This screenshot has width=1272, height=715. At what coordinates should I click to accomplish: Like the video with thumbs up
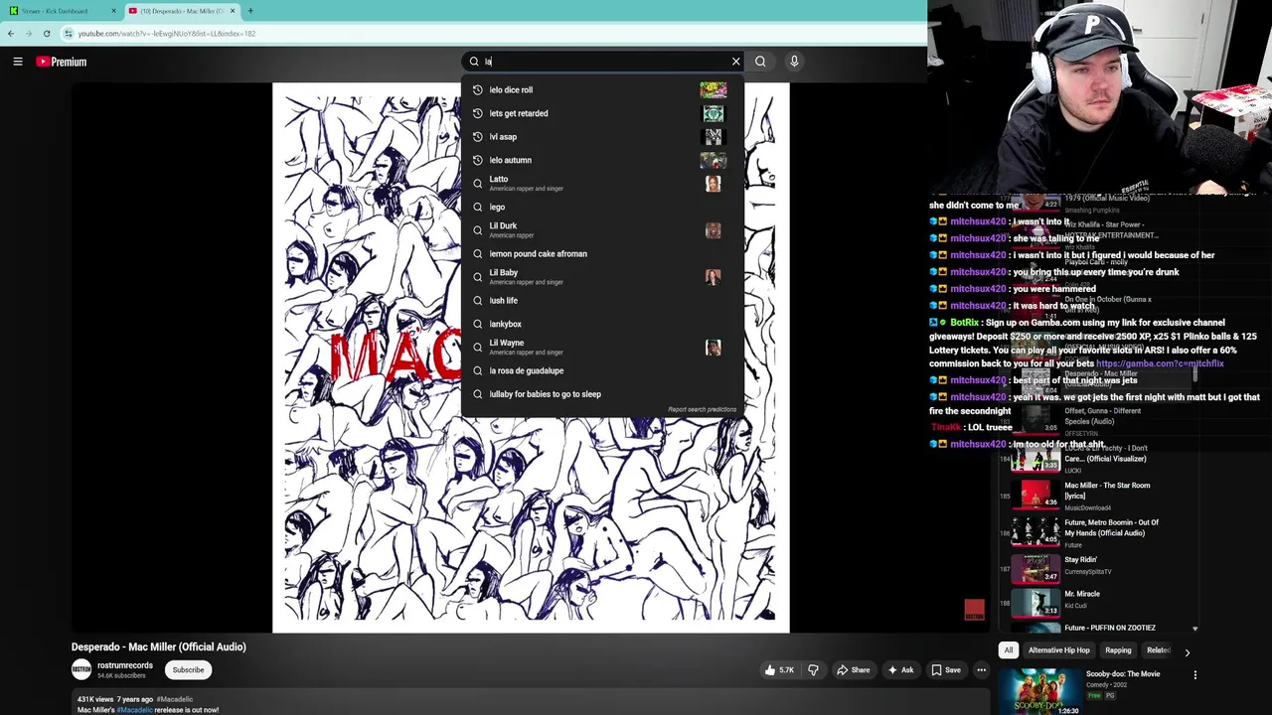(x=779, y=670)
